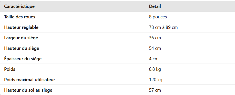The height and width of the screenshot is (95, 235).
Task: Select the Hauteur du siège label
Action: pyautogui.click(x=22, y=49)
